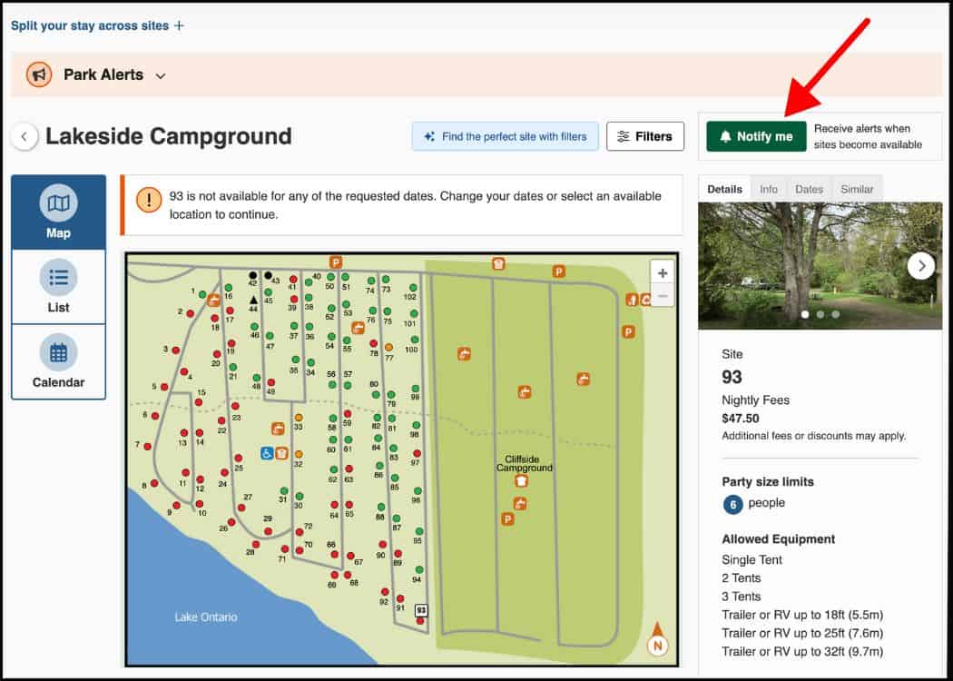Image resolution: width=953 pixels, height=681 pixels.
Task: Click the water tap icon near site 53
Action: tap(358, 328)
